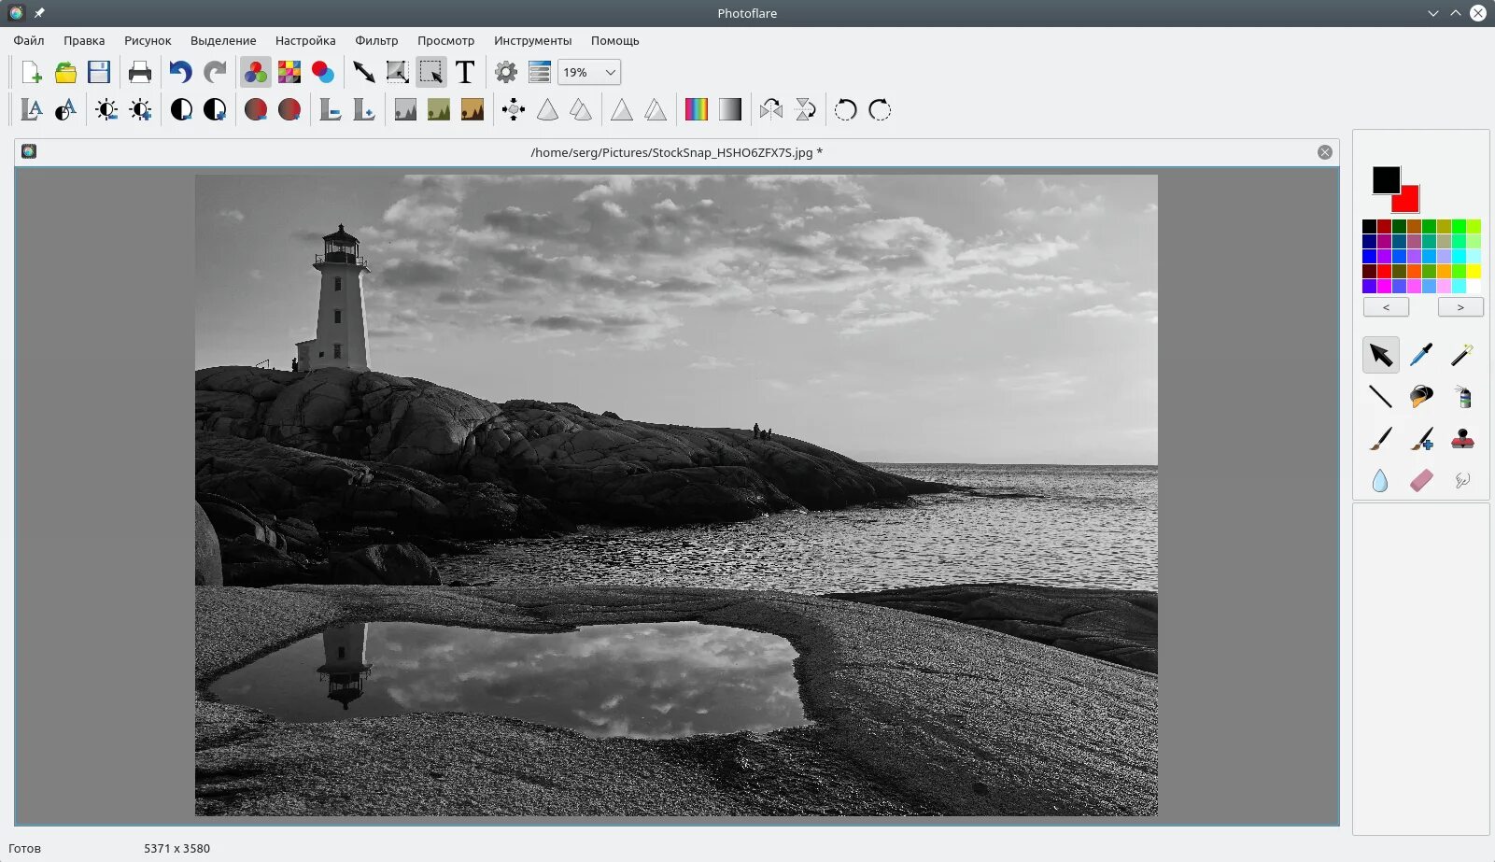
Task: Toggle the rectangular selection tool in toolbar
Action: tap(431, 72)
